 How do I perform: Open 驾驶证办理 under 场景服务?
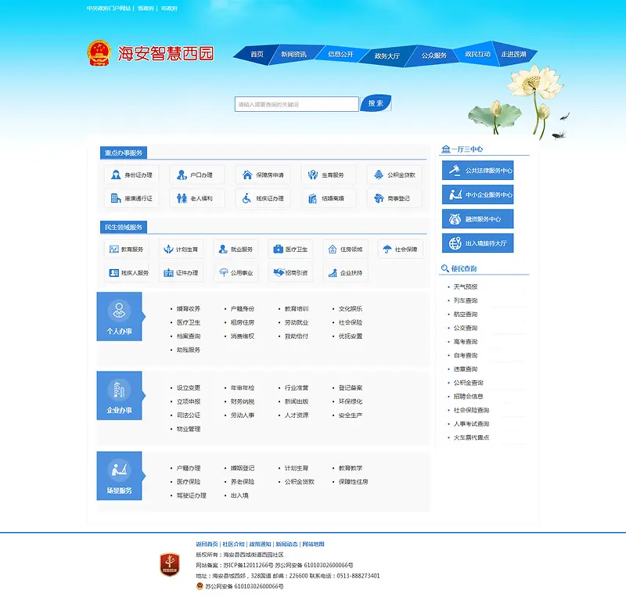pos(191,495)
